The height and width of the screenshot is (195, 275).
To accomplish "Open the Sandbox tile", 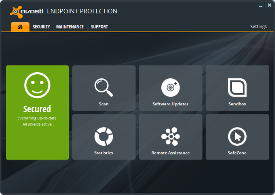I will click(237, 88).
